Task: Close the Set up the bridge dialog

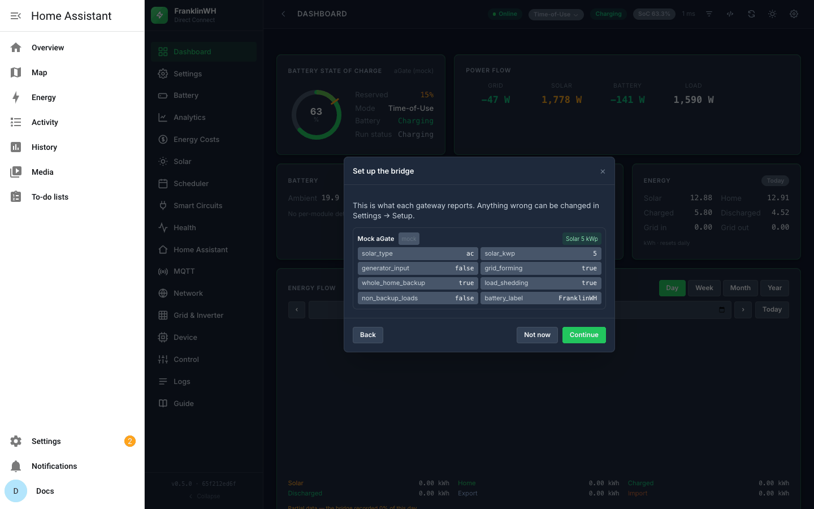Action: click(603, 171)
